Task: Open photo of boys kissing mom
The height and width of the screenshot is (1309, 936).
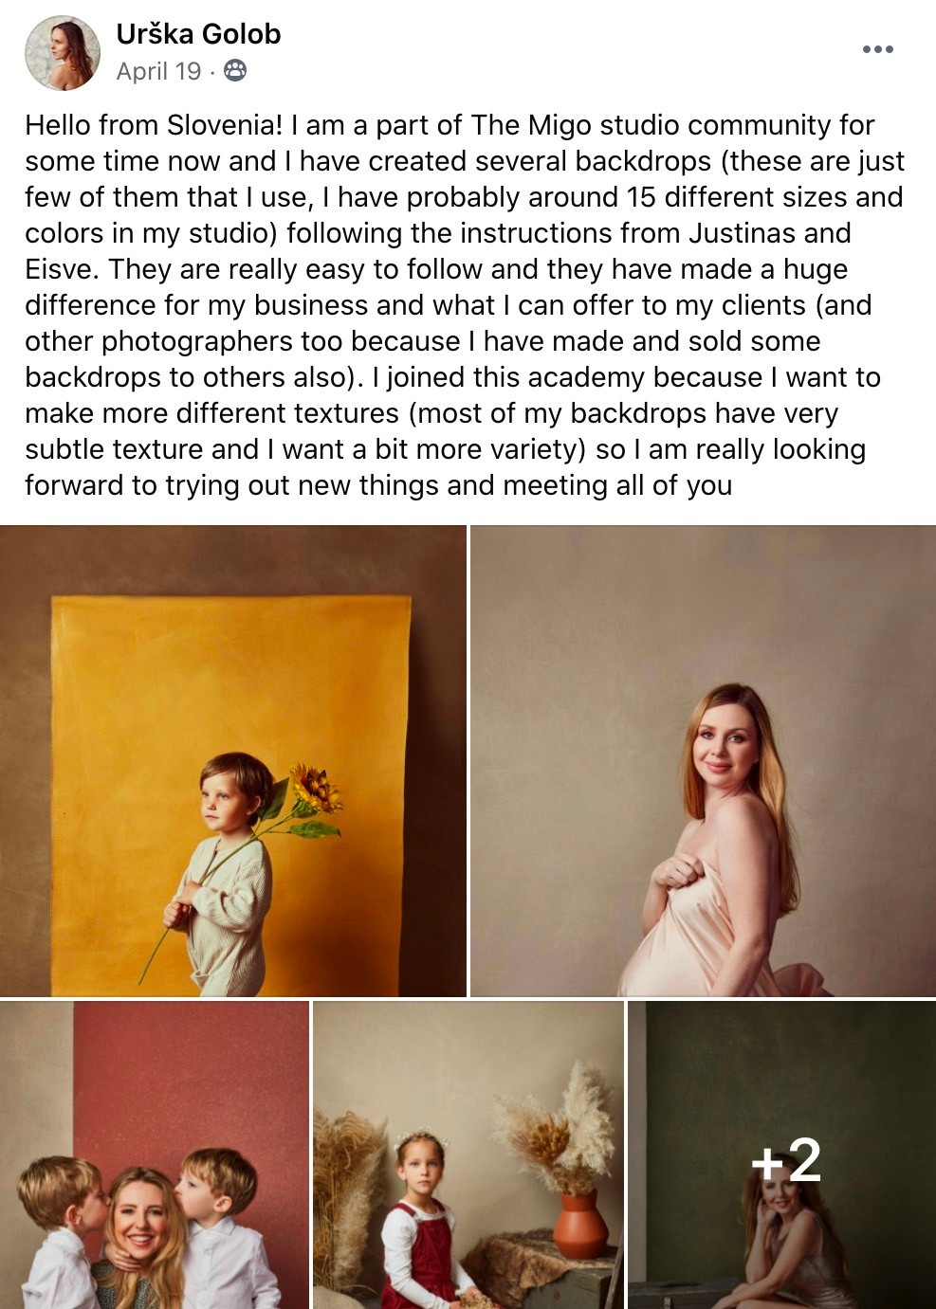Action: [x=155, y=1154]
